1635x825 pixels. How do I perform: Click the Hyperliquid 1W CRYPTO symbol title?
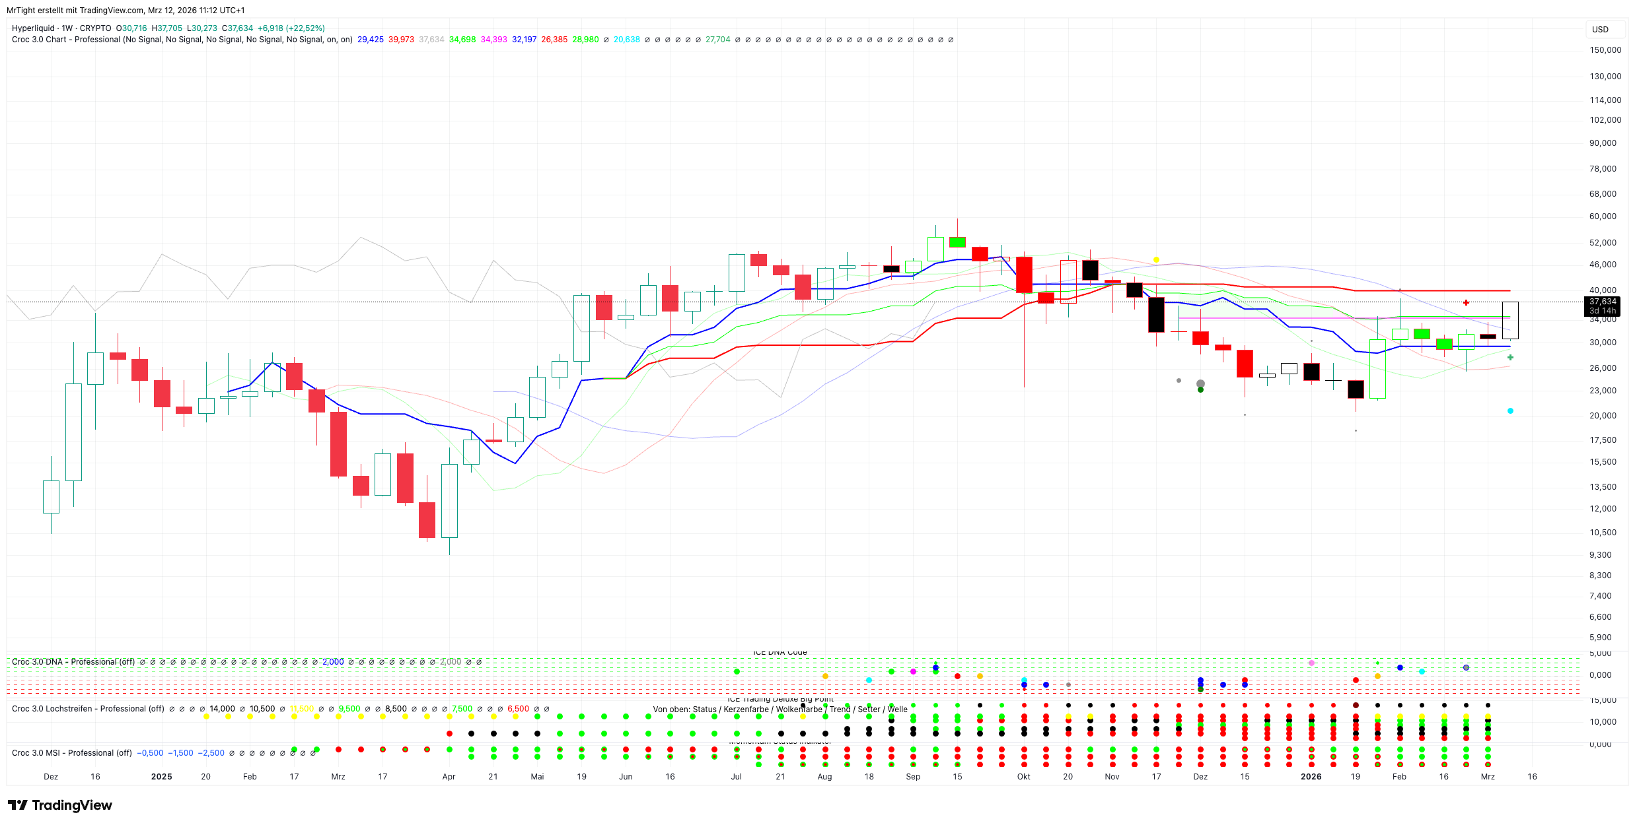click(x=61, y=28)
